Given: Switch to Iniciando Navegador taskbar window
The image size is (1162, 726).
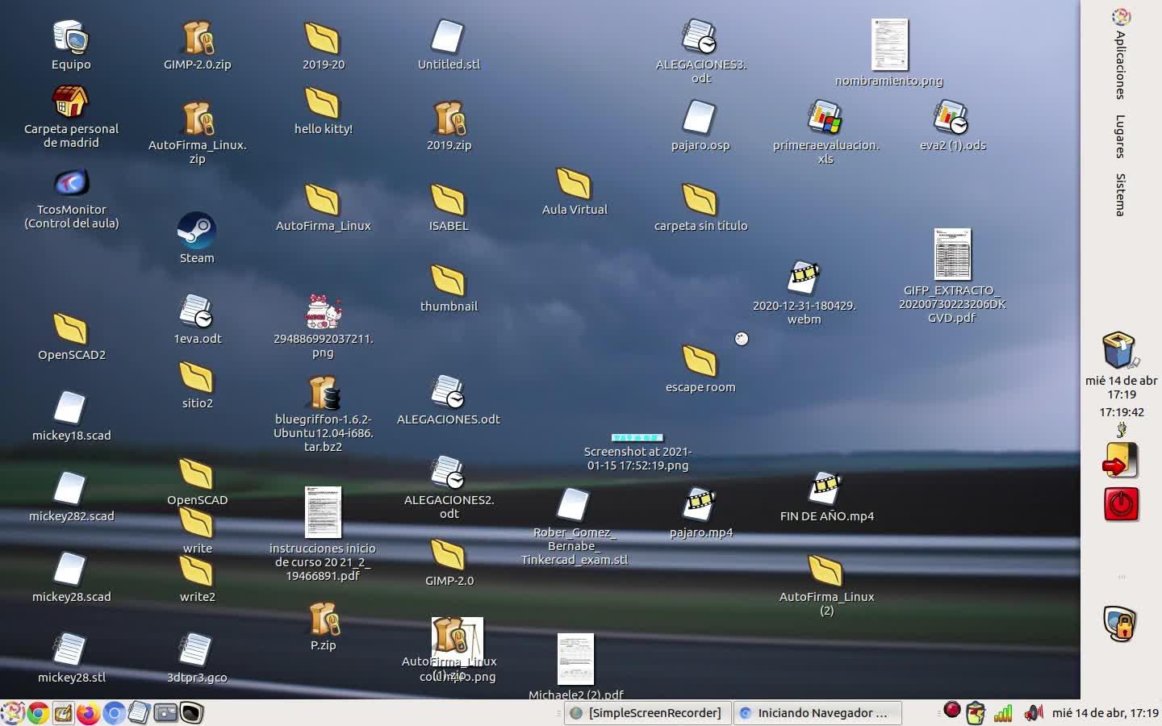Looking at the screenshot, I should pos(817,713).
